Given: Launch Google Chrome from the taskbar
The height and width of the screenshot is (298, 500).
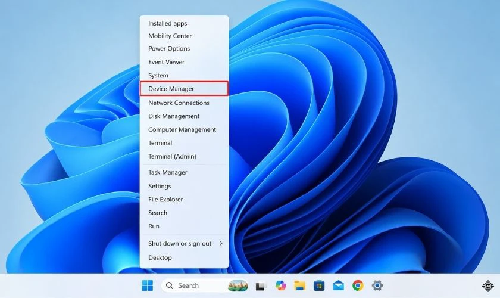Looking at the screenshot, I should [x=358, y=285].
